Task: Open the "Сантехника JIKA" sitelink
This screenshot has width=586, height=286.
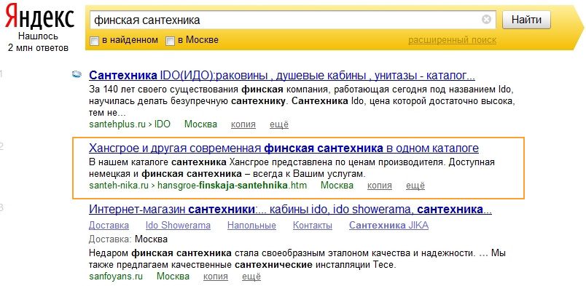Action: coord(388,226)
